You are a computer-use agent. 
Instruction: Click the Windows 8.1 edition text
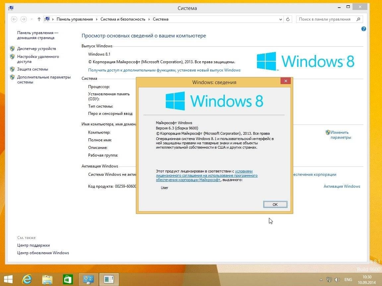pos(99,54)
